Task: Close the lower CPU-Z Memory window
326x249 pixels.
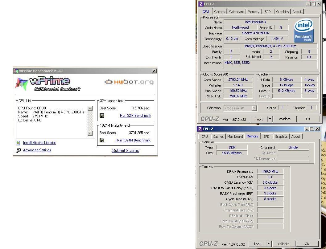Action: coord(317,129)
